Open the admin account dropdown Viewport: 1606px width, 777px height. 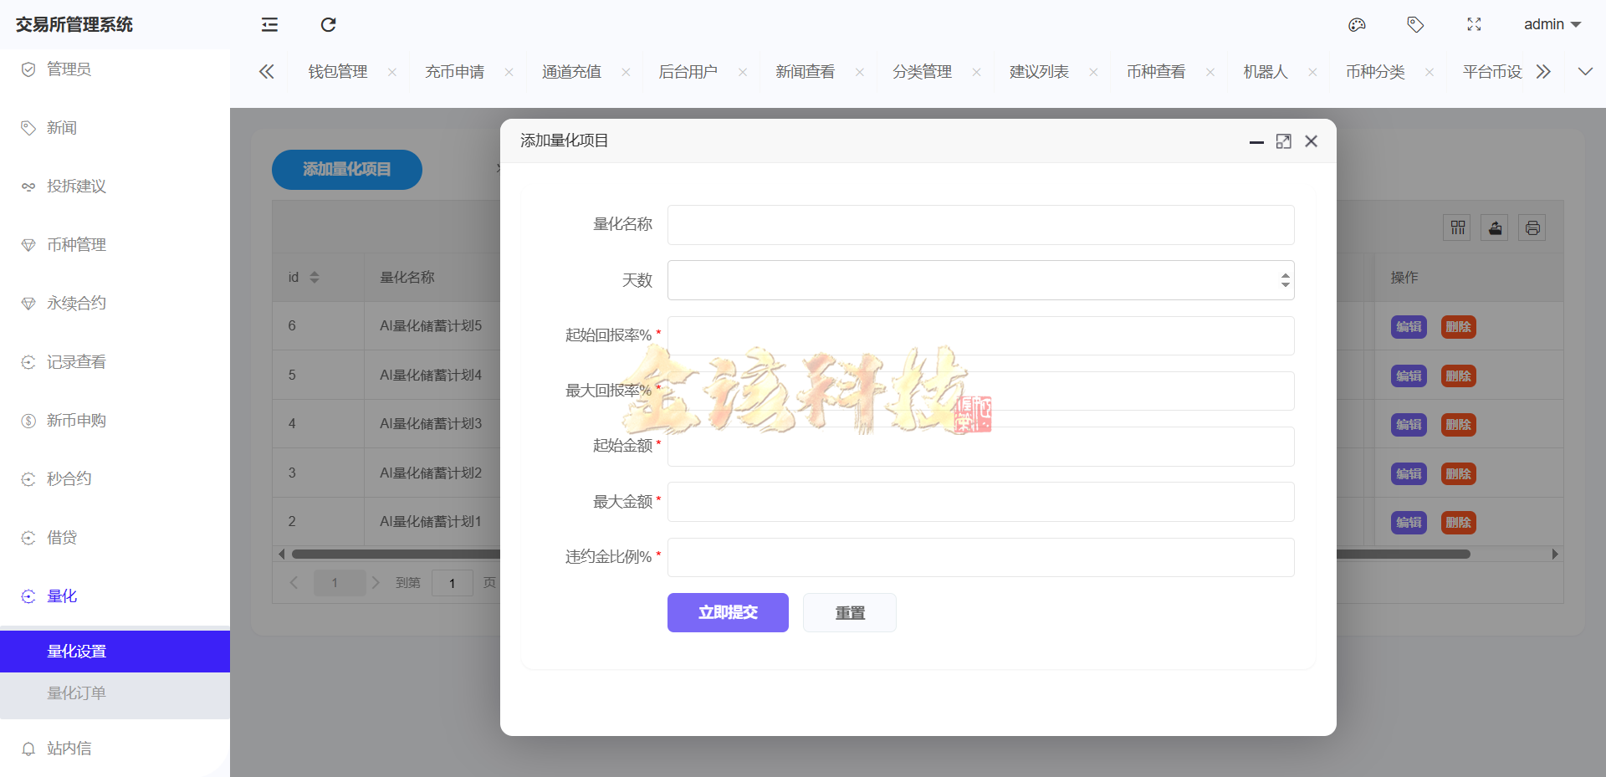coord(1550,24)
